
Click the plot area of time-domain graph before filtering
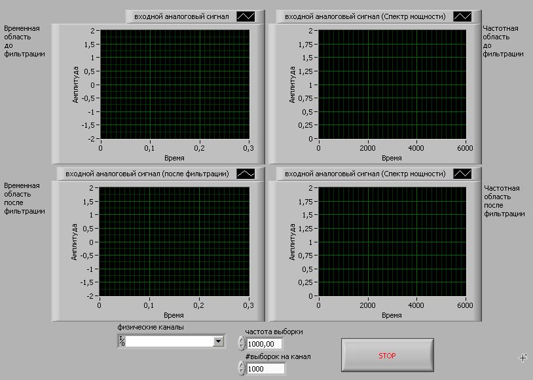(175, 85)
